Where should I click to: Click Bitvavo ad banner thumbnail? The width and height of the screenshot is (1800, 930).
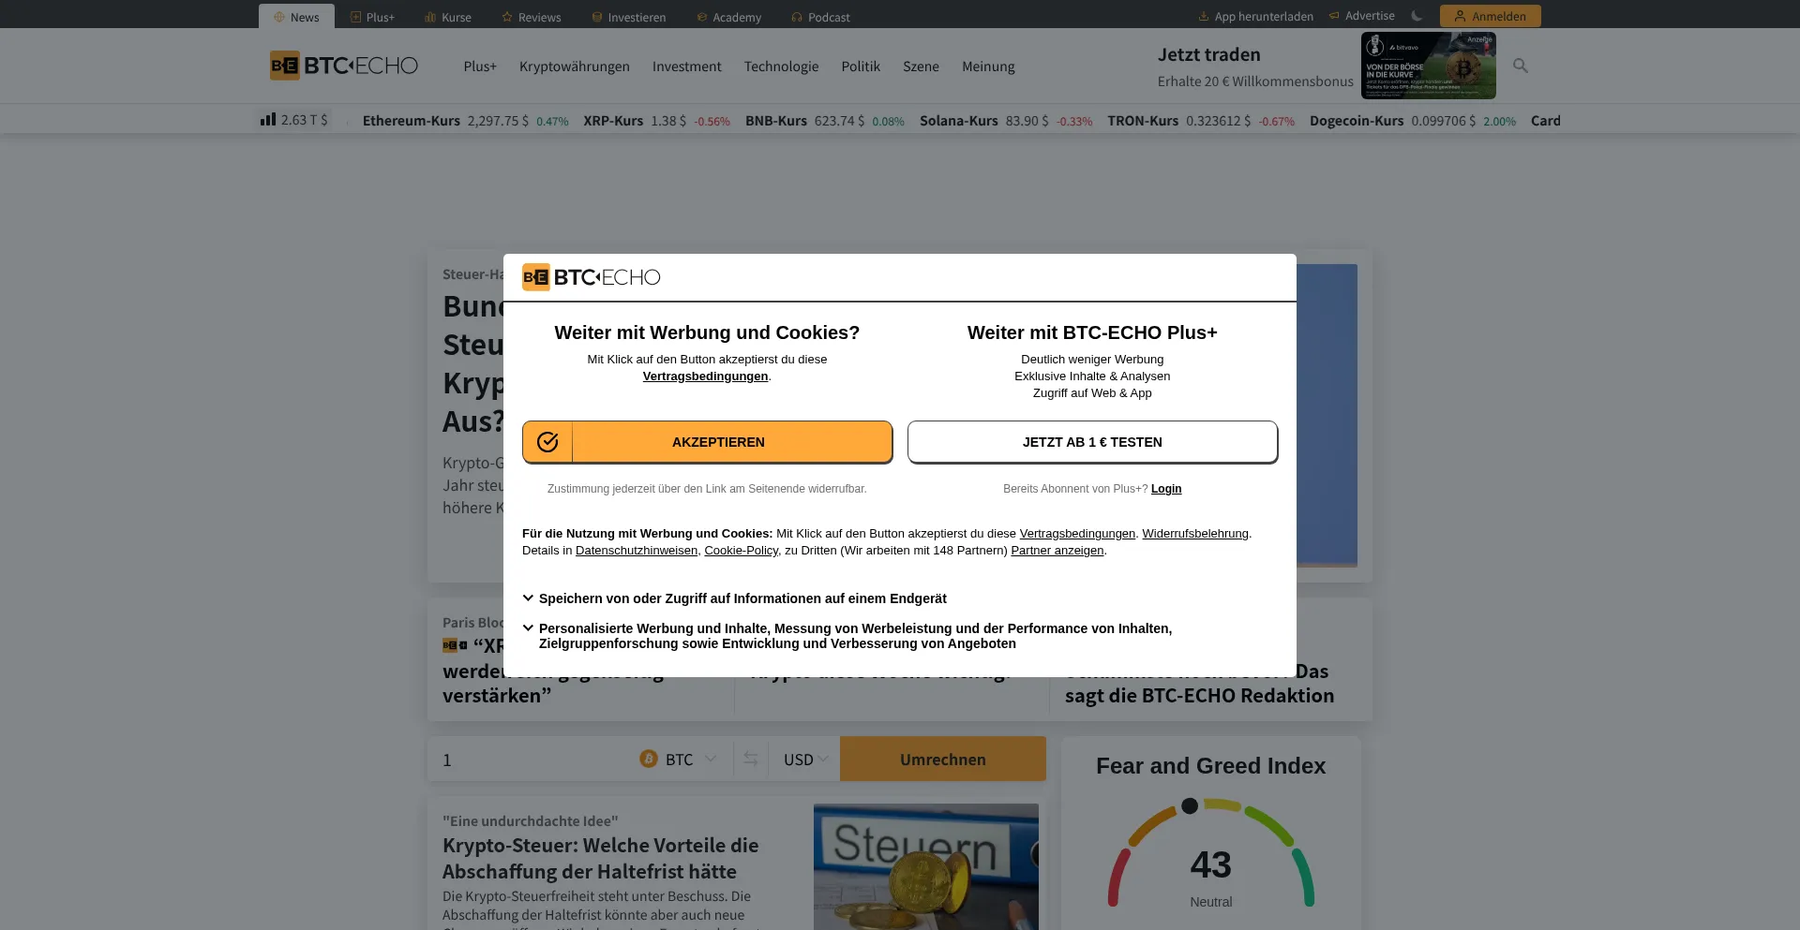click(x=1429, y=66)
